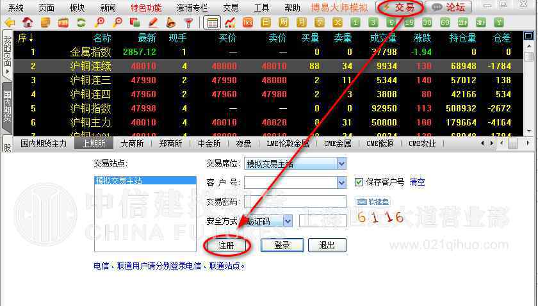
Task: Toggle the 保存客户号 checkbox
Action: tap(359, 182)
